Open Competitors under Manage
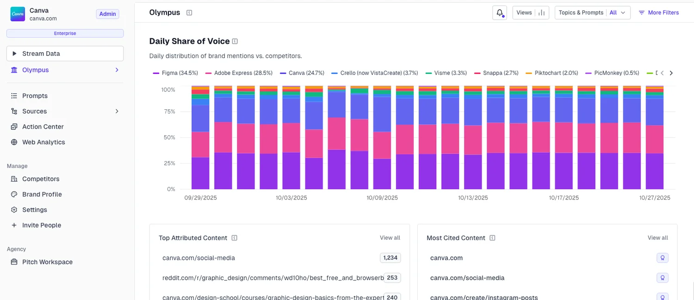694x300 pixels. coord(41,179)
